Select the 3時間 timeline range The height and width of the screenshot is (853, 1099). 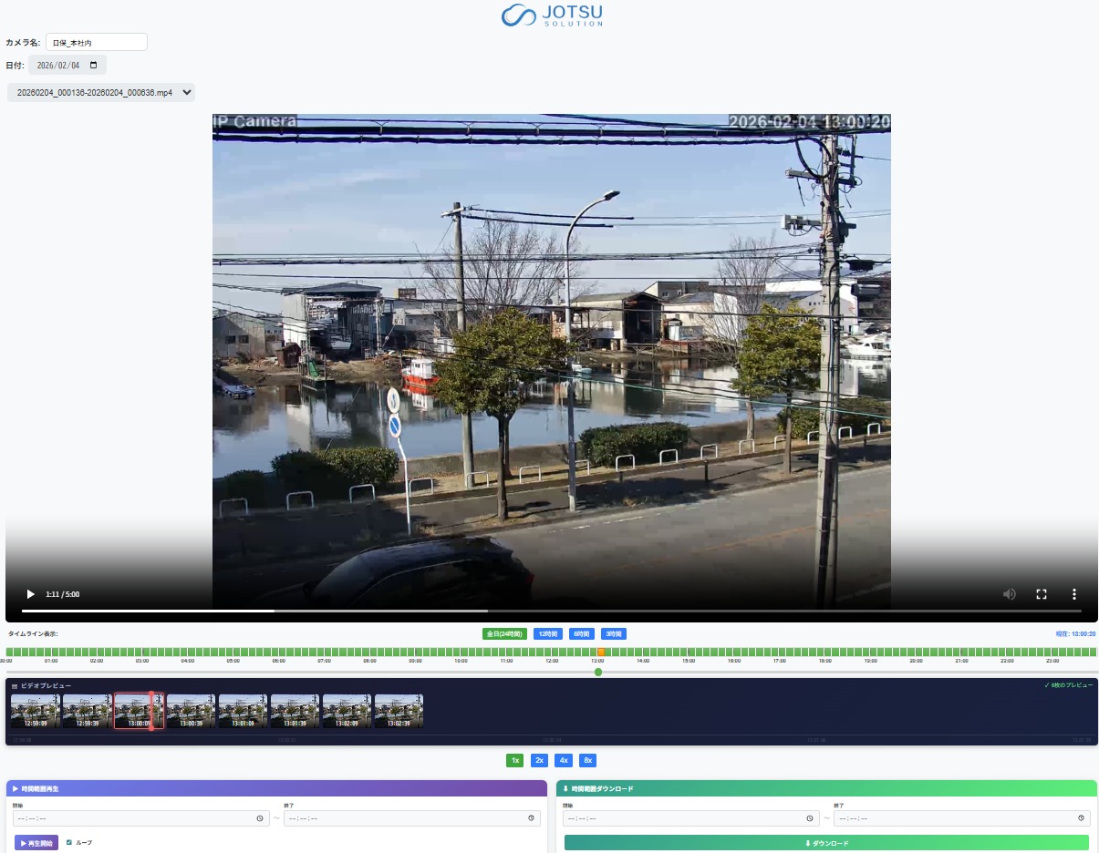pos(613,634)
